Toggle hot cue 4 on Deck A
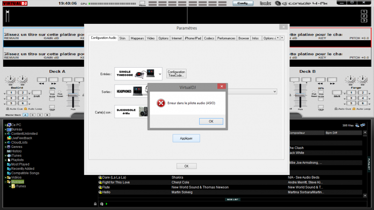374x210 pixels. (23, 98)
